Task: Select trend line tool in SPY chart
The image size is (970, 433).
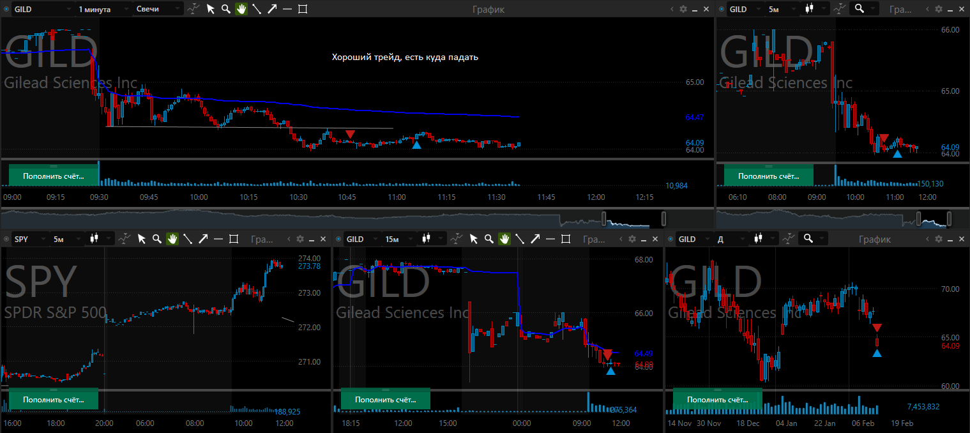Action: tap(188, 239)
